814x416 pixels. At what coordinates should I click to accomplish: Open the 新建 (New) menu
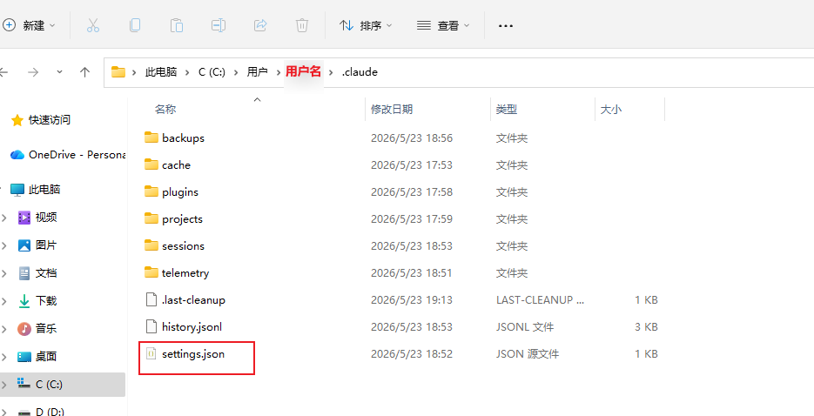(29, 25)
